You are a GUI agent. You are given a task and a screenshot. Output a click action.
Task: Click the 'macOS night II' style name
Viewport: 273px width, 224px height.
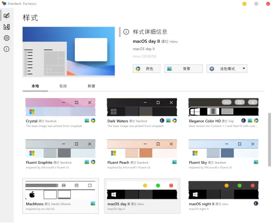[201, 204]
